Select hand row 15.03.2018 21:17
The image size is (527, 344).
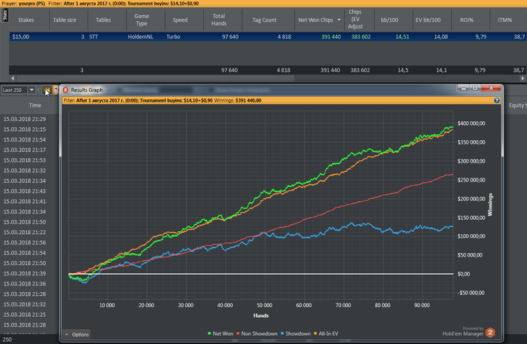click(x=25, y=150)
